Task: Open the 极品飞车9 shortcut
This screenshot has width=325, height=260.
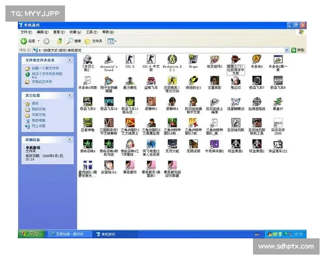Action: point(88,103)
